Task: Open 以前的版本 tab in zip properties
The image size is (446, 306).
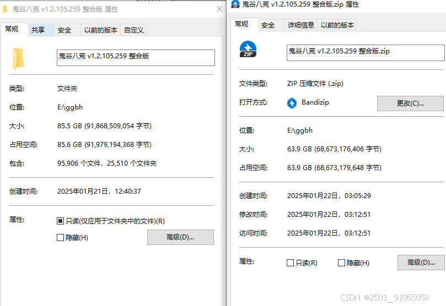Action: (337, 25)
